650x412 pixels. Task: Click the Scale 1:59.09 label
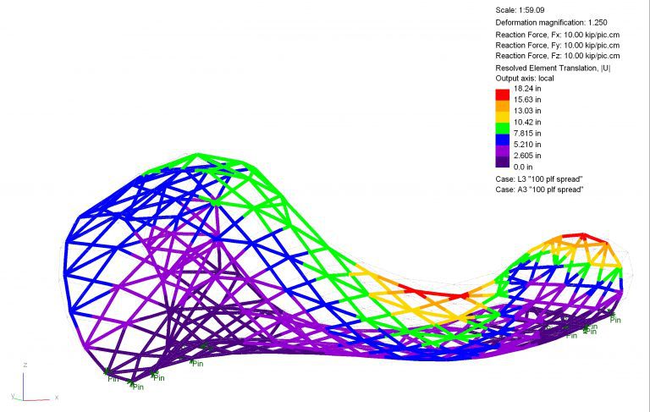pyautogui.click(x=521, y=10)
